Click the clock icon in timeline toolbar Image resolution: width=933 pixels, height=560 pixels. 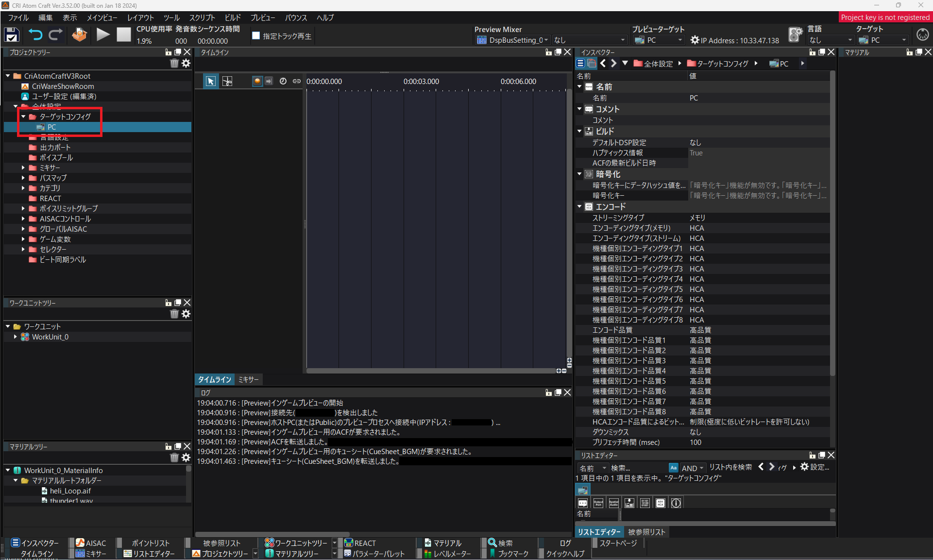pos(283,81)
